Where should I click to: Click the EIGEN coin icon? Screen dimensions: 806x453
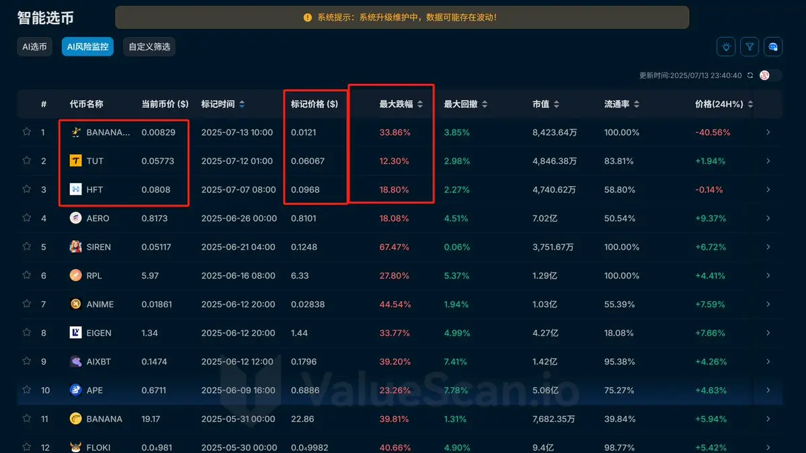(75, 332)
